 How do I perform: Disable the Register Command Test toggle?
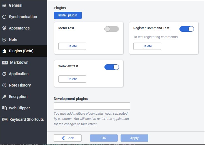[187, 29]
